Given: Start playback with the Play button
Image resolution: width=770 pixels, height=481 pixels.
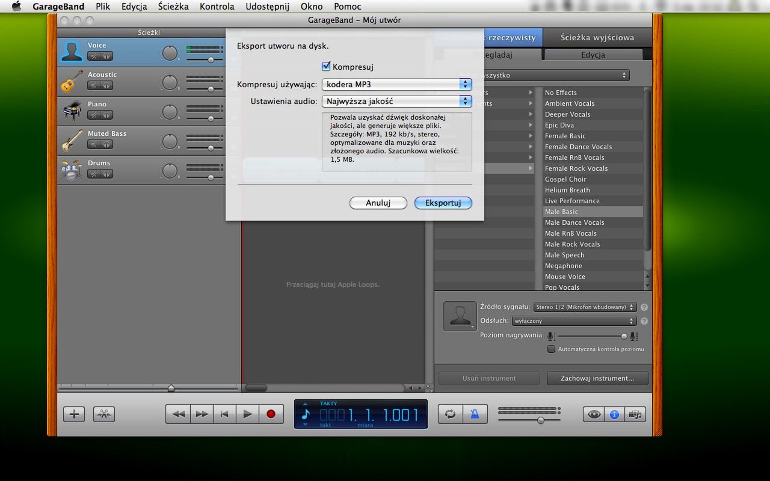Looking at the screenshot, I should [247, 414].
